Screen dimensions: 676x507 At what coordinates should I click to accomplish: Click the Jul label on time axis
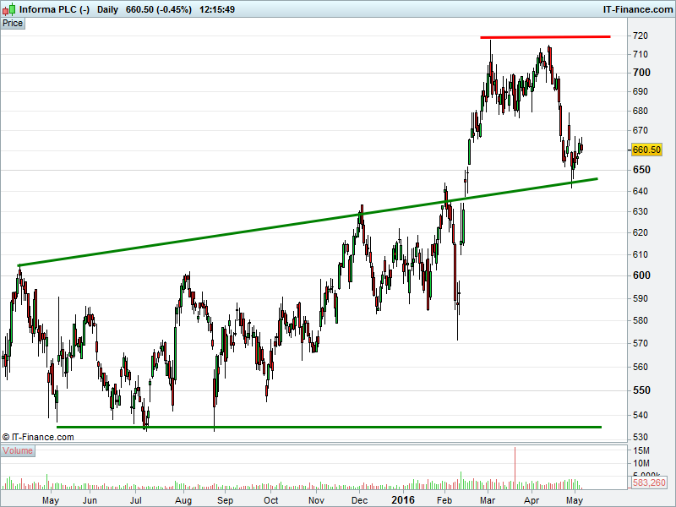136,500
